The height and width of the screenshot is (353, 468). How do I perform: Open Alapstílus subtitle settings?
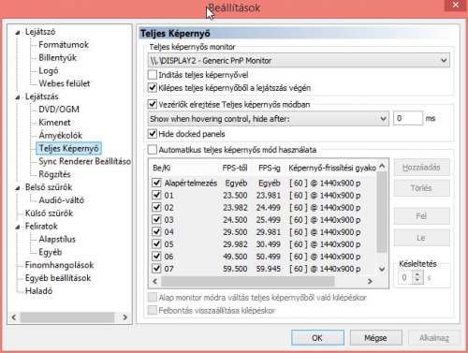[57, 240]
